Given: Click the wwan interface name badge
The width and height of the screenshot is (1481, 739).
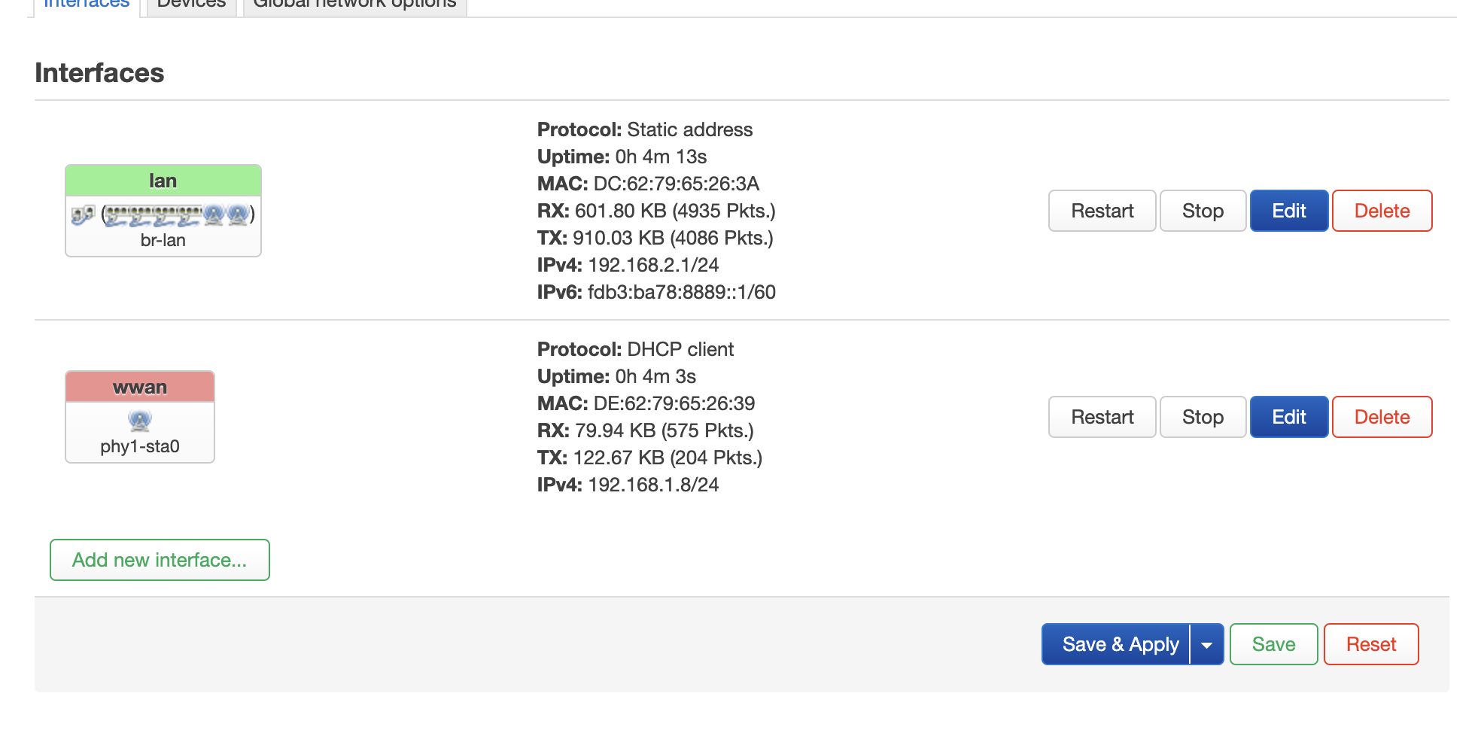Looking at the screenshot, I should (140, 387).
